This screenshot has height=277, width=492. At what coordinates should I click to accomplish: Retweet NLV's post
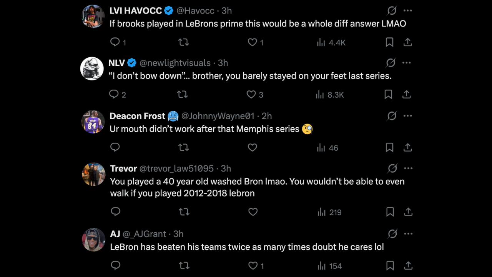[182, 94]
